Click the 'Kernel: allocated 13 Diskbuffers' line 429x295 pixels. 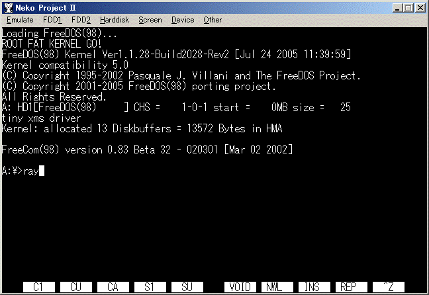click(142, 128)
